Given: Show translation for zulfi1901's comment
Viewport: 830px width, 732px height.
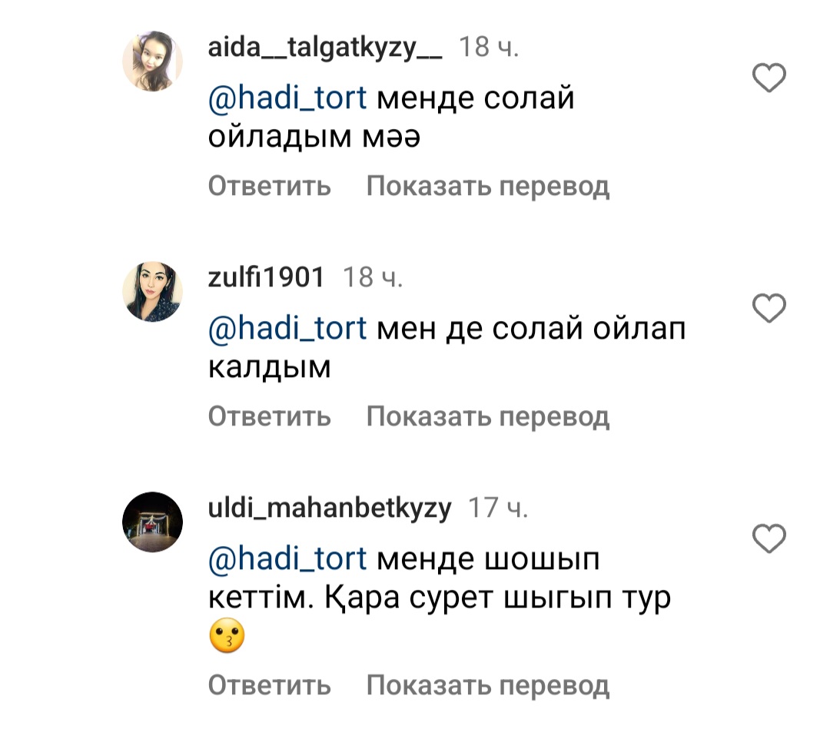Looking at the screenshot, I should pyautogui.click(x=488, y=416).
